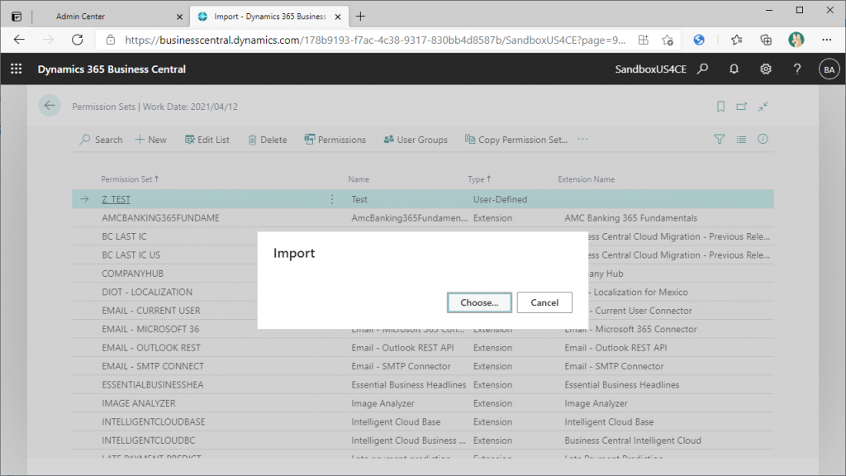Add this page to favorites star
846x476 pixels.
click(668, 40)
